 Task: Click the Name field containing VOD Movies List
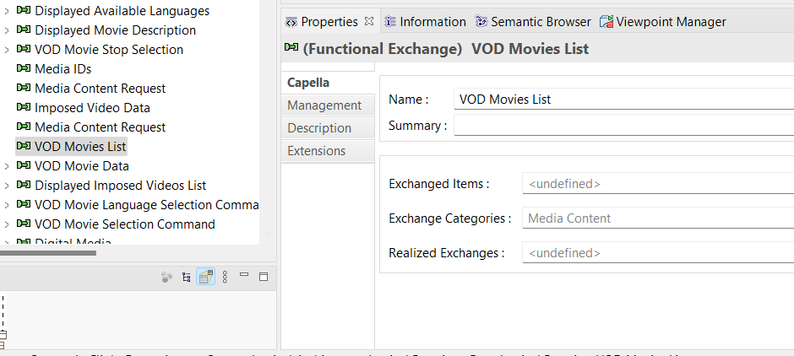(623, 100)
